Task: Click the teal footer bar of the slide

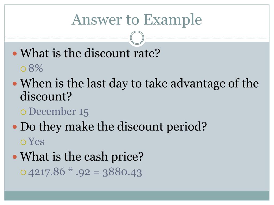Action: click(x=137, y=196)
